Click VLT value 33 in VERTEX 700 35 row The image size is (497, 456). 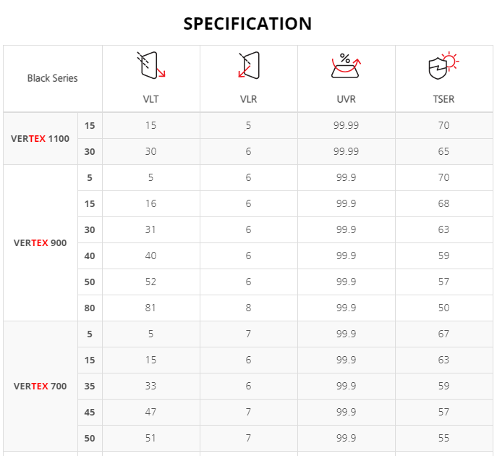coord(151,386)
